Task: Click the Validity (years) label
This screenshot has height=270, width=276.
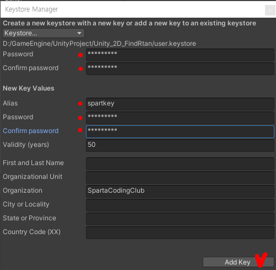Action: [x=26, y=145]
